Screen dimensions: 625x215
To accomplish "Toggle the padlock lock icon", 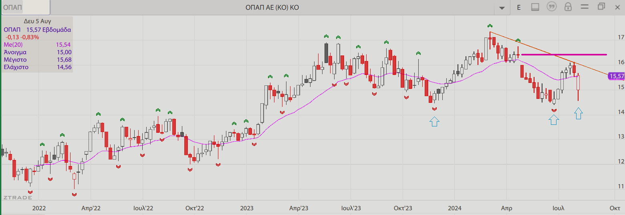I will coord(568,7).
